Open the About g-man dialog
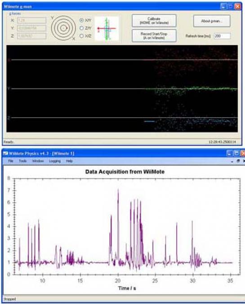 click(x=212, y=21)
